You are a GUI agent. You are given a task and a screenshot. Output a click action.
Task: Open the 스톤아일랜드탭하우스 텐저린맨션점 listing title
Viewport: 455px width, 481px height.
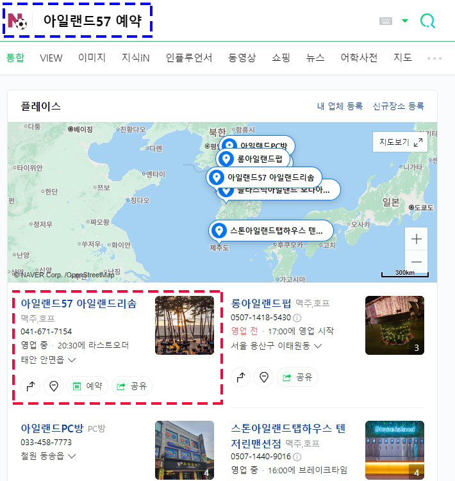(288, 436)
